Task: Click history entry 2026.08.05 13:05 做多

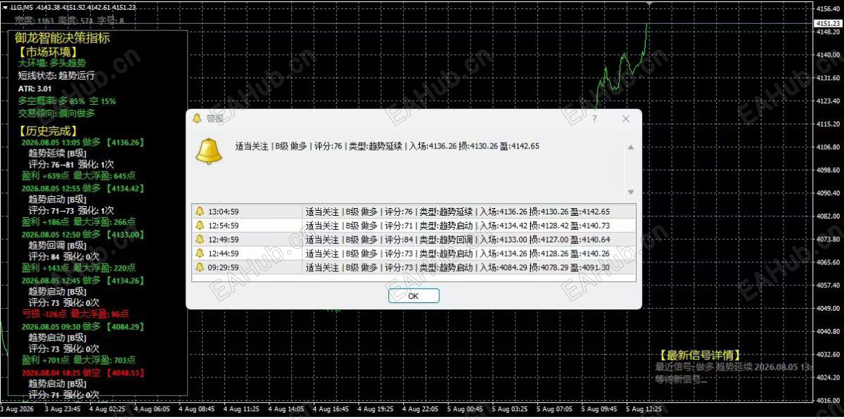Action: point(83,142)
